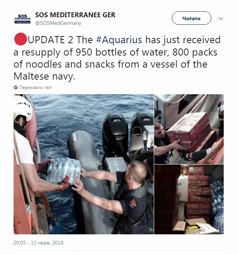Open the photo of men carrying boxes
238x255 pixels.
[x=189, y=129]
